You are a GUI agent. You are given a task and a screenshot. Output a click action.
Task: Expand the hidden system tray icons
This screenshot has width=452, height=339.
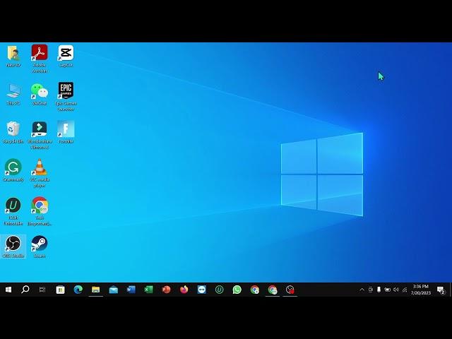click(x=362, y=290)
